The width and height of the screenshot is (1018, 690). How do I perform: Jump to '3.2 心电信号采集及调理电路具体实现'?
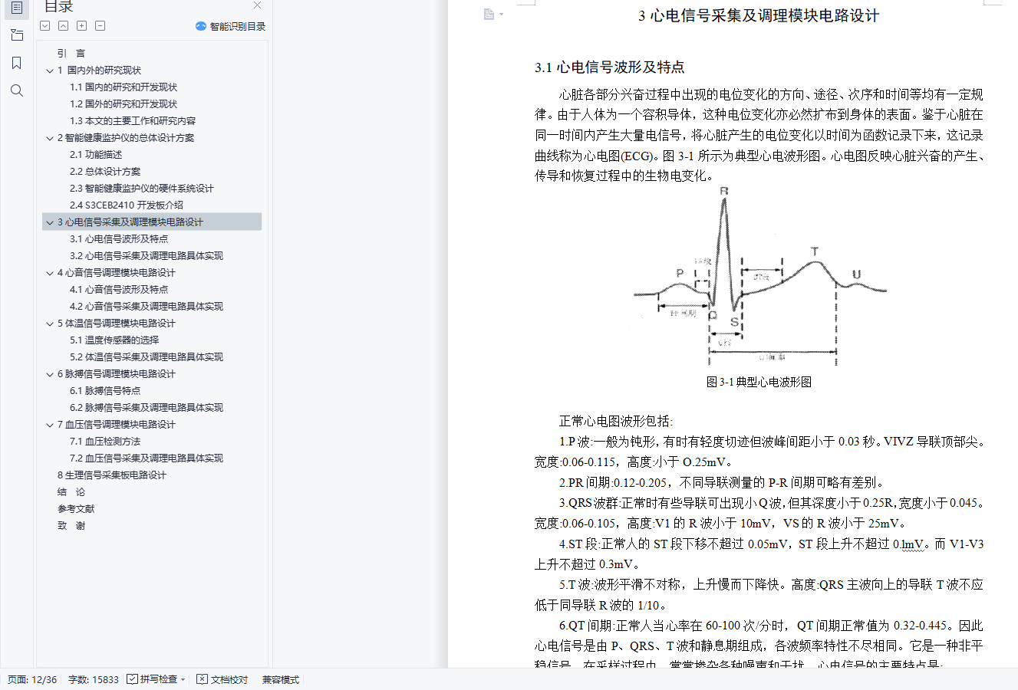pos(147,256)
